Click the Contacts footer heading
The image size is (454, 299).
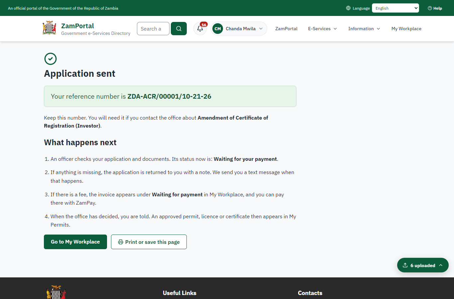pos(310,293)
